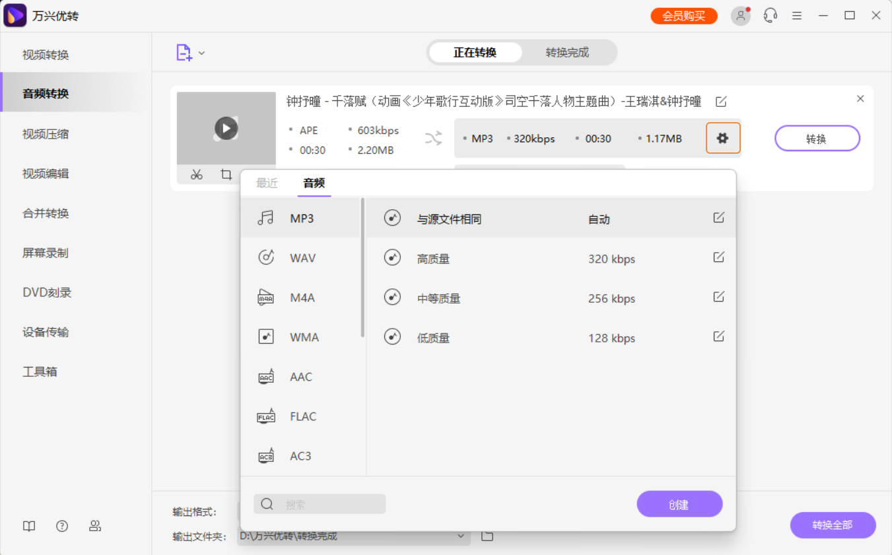Screen dimensions: 892x555
Task: Select the AC3 format at the list bottom
Action: (302, 455)
